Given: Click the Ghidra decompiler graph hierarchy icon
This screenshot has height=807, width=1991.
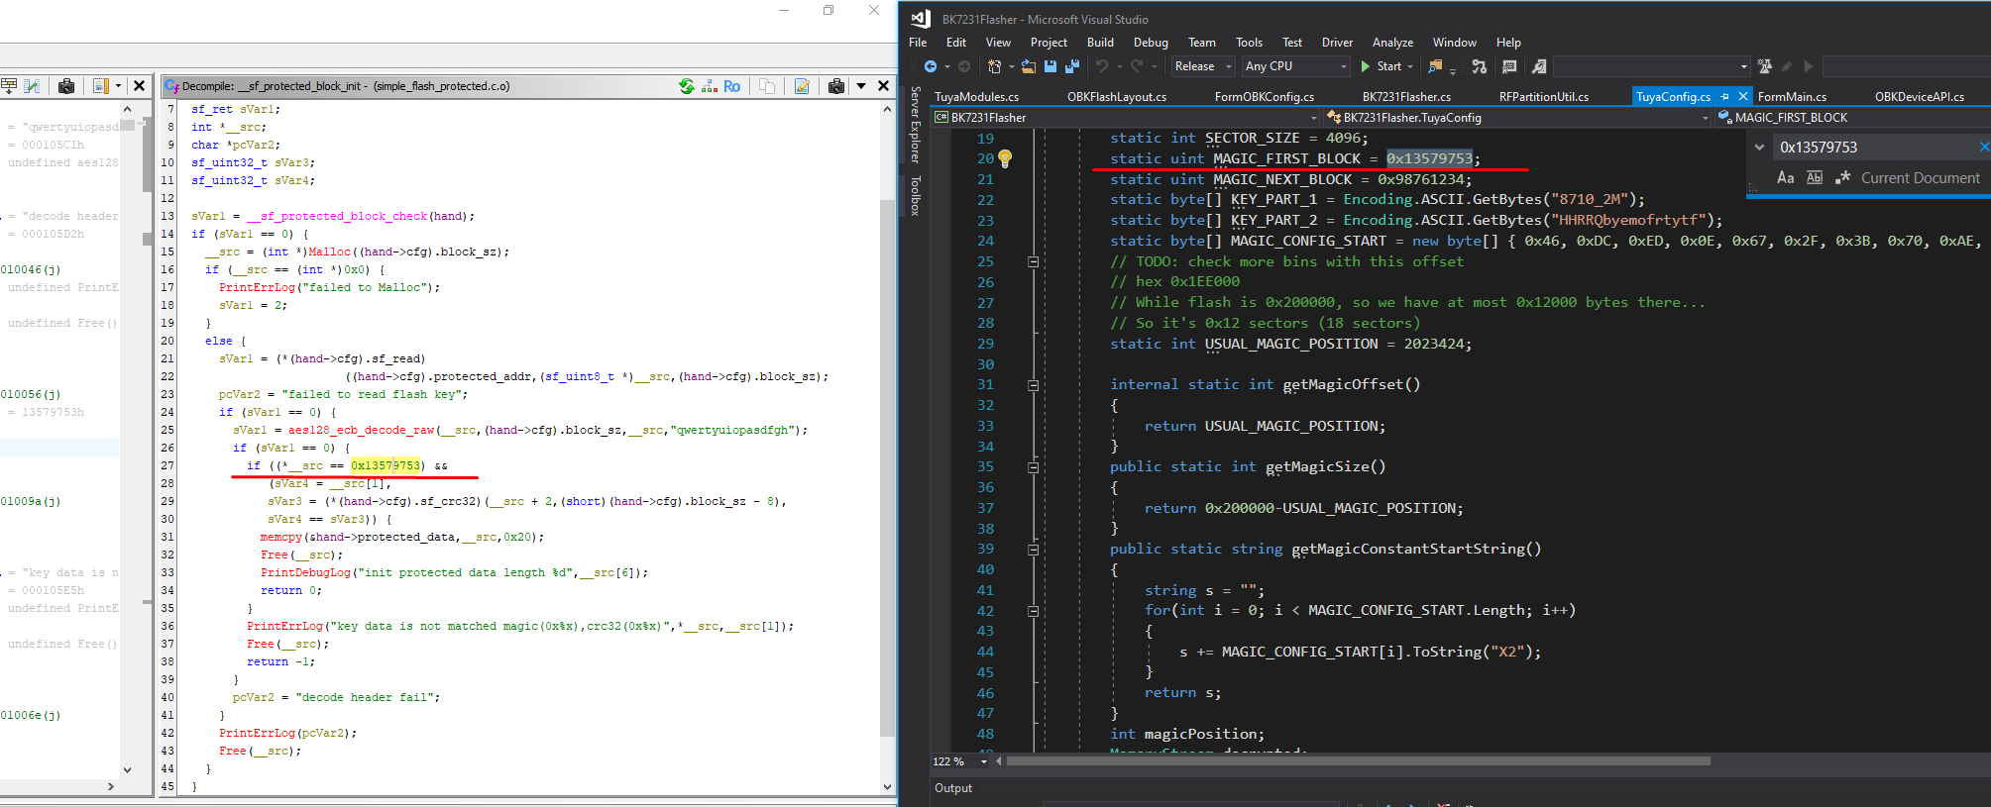Looking at the screenshot, I should pyautogui.click(x=709, y=86).
